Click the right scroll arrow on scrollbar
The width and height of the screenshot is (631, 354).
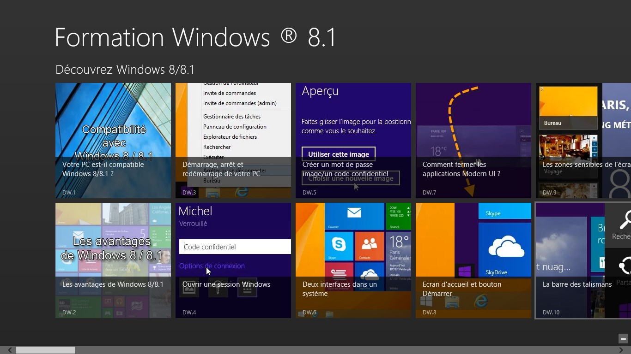click(x=621, y=350)
